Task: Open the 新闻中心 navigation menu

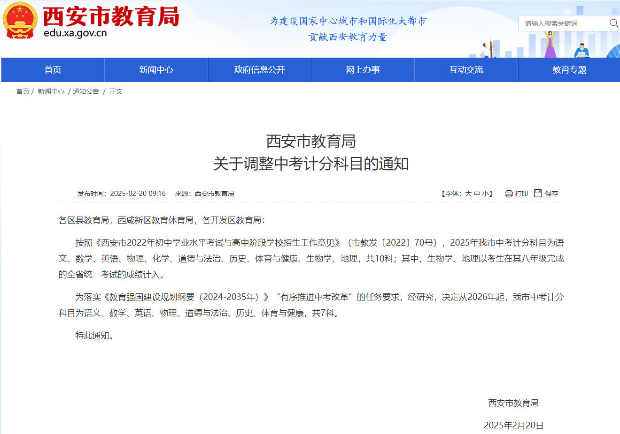Action: tap(156, 70)
